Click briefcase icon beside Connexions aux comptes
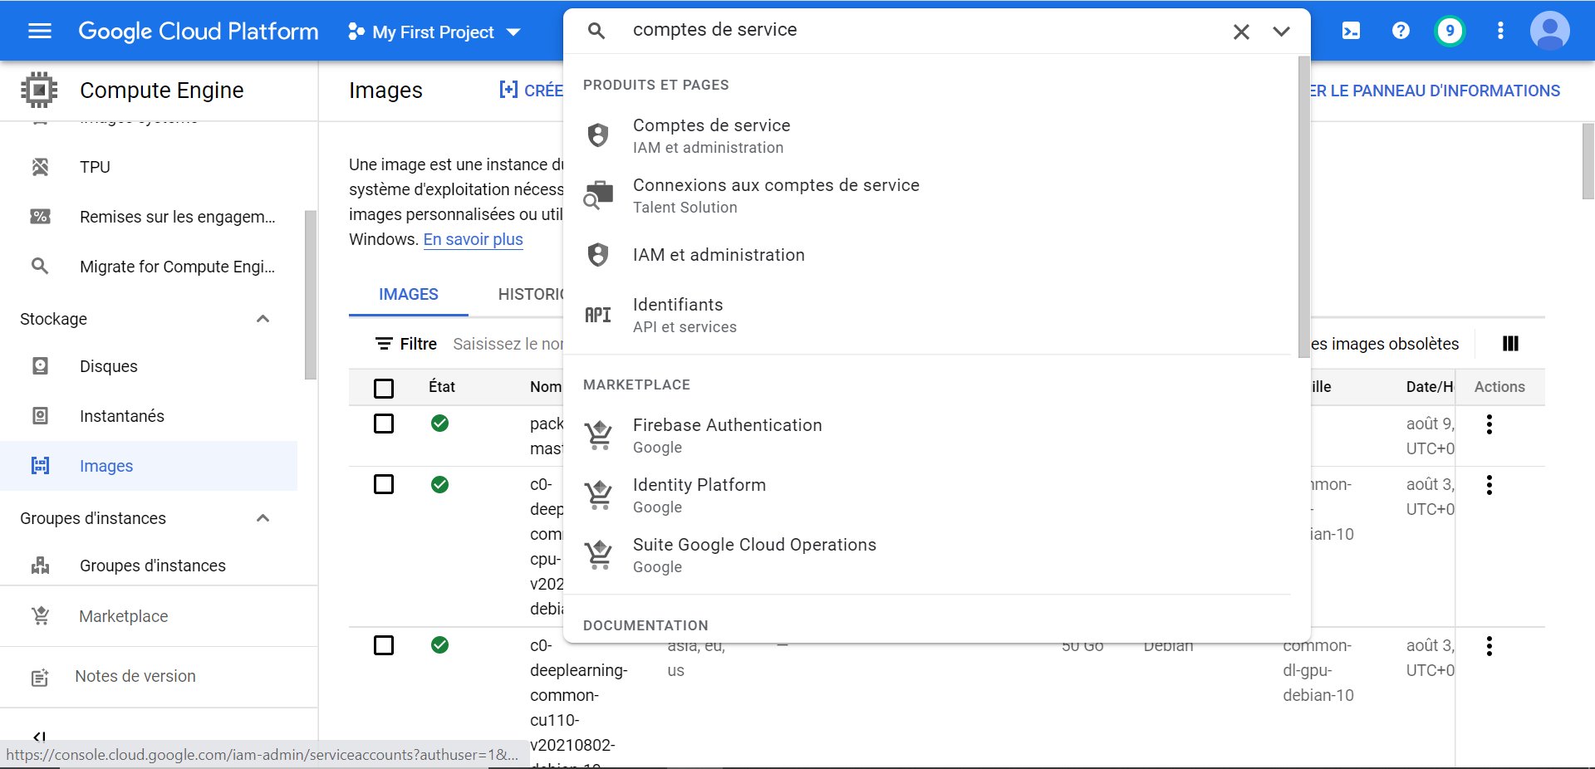This screenshot has width=1595, height=769. click(x=598, y=195)
